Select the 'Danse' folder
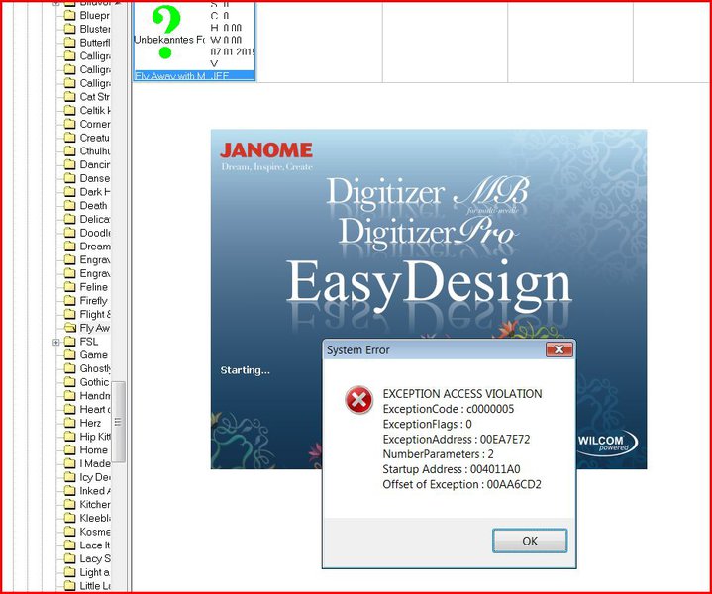 pos(94,178)
